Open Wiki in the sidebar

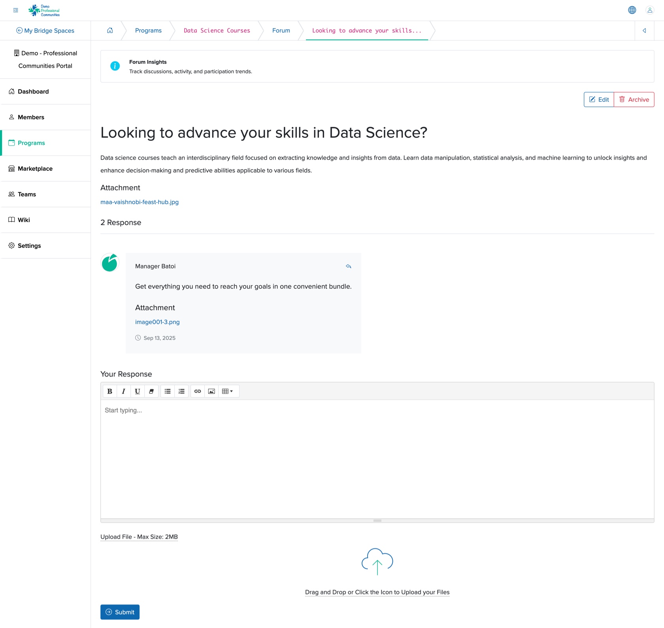pyautogui.click(x=45, y=220)
